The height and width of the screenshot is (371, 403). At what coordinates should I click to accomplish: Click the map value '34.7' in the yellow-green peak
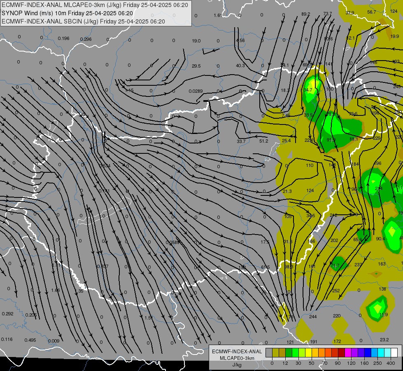pos(307,90)
